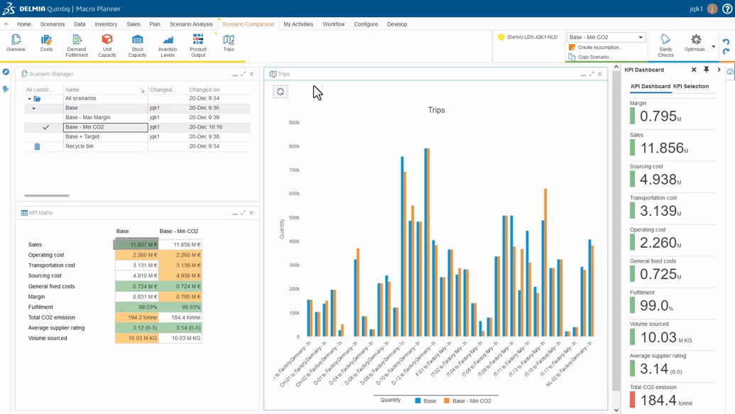Open the Base - Min CO2 scenario dropdown

(640, 38)
